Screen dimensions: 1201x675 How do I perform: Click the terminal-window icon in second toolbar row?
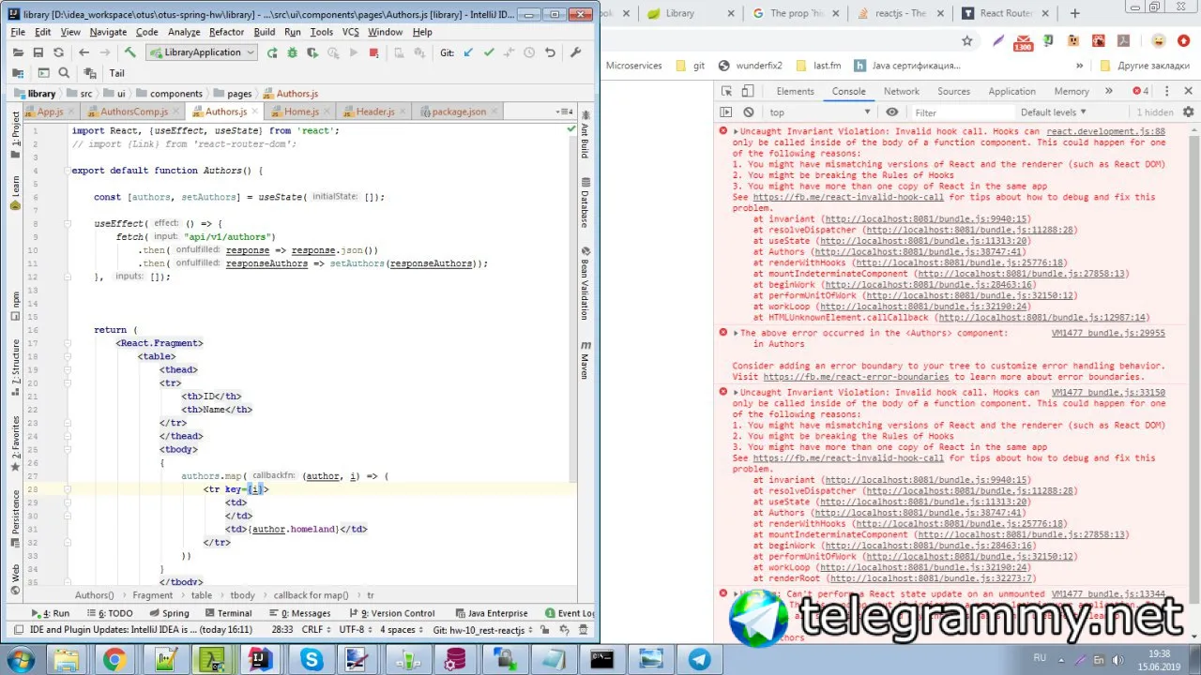[x=43, y=73]
